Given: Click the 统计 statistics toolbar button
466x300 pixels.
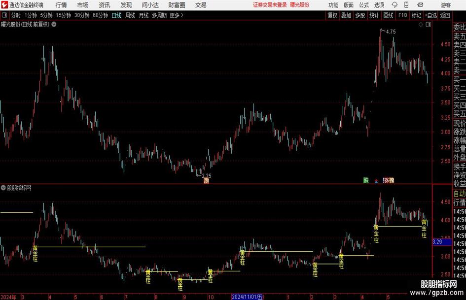Looking at the screenshot, I should pyautogui.click(x=374, y=15).
